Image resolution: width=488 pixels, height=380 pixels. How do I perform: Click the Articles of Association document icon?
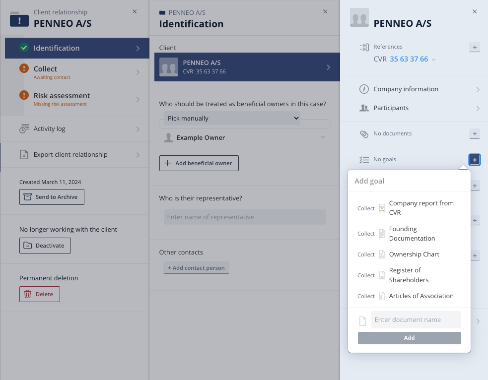pyautogui.click(x=382, y=296)
